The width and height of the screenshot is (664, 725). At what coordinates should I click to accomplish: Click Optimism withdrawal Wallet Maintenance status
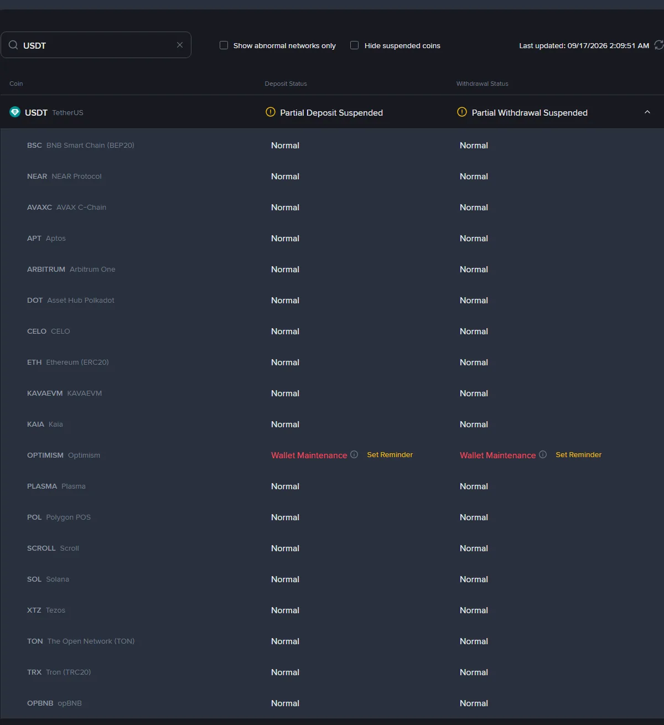498,455
